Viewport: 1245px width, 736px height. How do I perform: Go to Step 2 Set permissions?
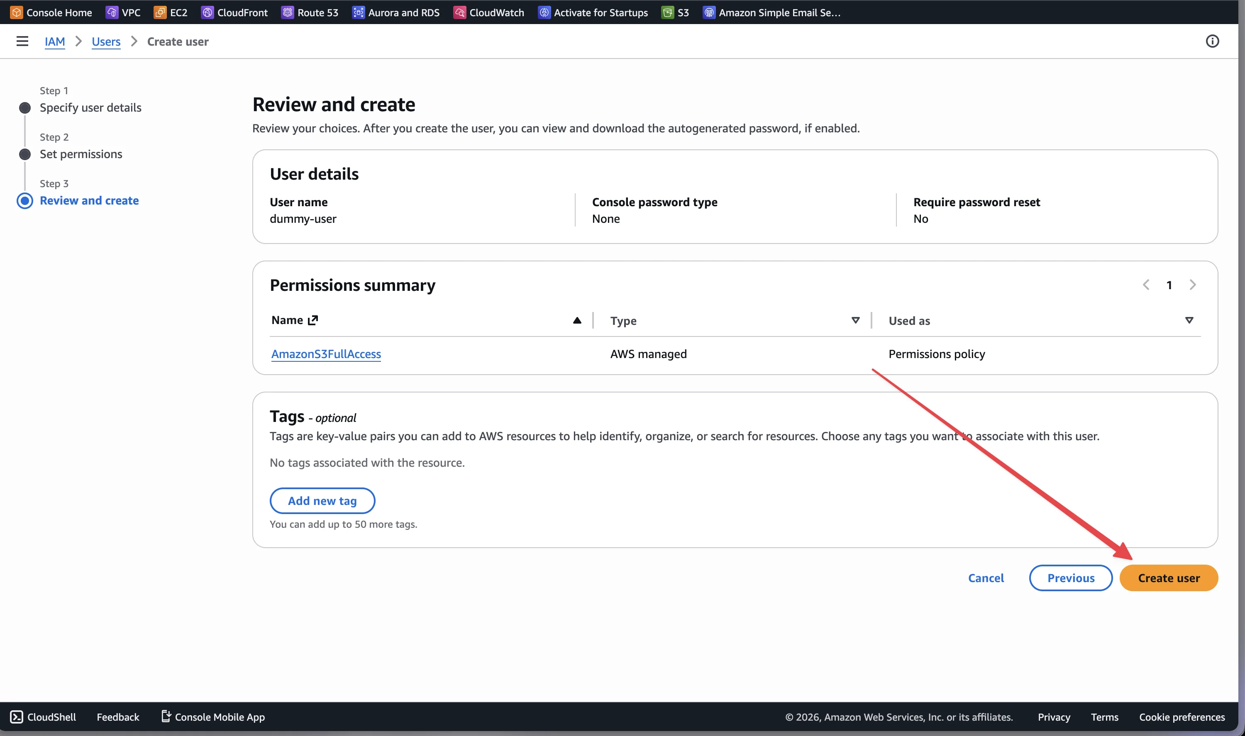[x=81, y=154]
